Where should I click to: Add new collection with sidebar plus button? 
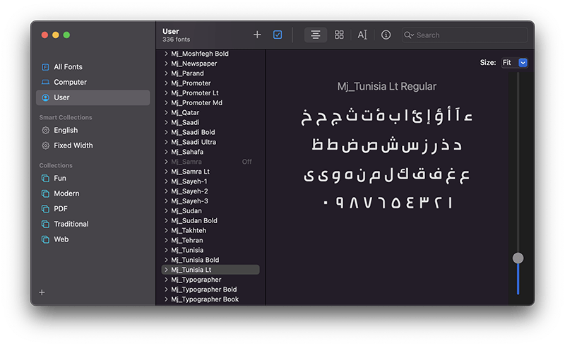pyautogui.click(x=42, y=292)
